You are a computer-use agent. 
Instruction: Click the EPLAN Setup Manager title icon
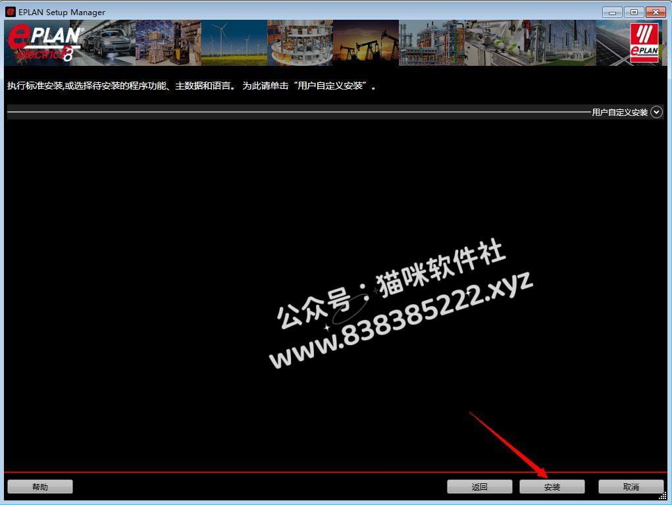[11, 12]
